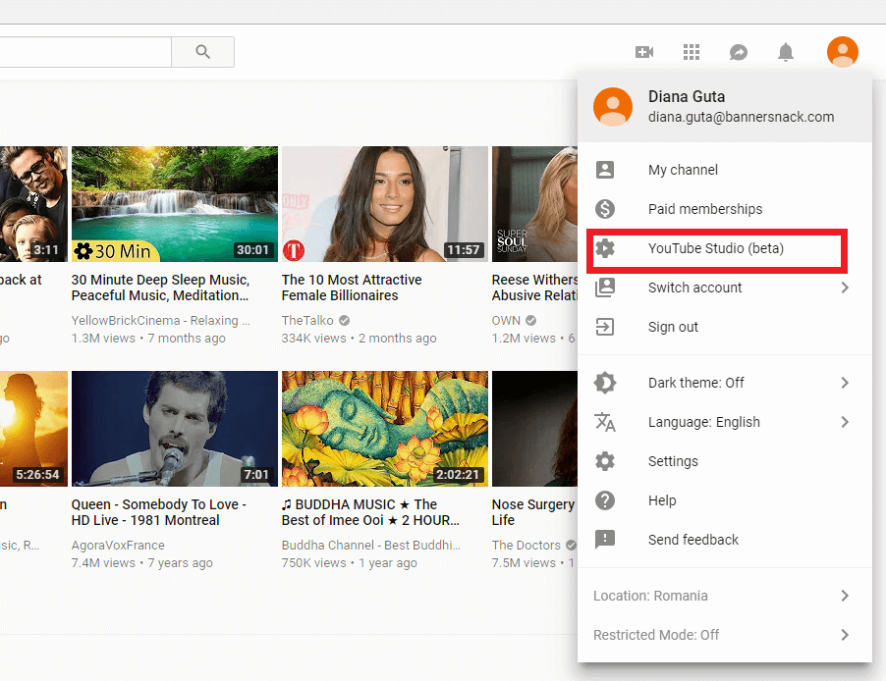Click the Diana Guta account name
This screenshot has height=681, width=886.
(687, 96)
